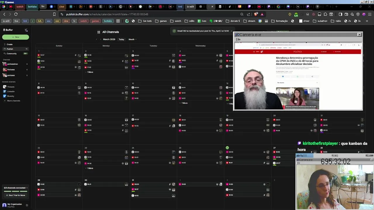Open the Brave Shields icon
Screen dimensions: 374x210
click(x=256, y=14)
